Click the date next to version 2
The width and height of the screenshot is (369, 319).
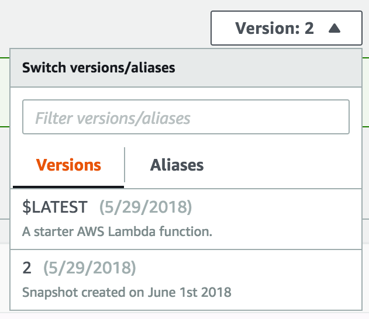tap(89, 268)
